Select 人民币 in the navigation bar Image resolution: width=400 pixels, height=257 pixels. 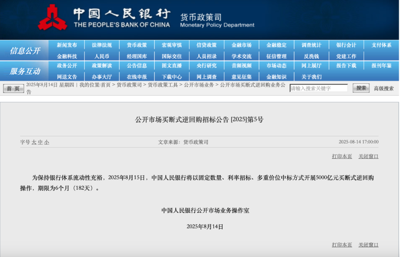click(x=102, y=57)
